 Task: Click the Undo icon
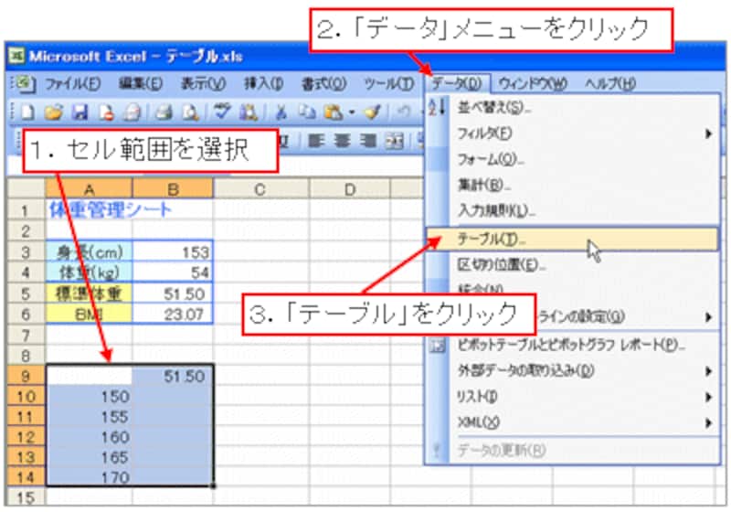point(404,112)
